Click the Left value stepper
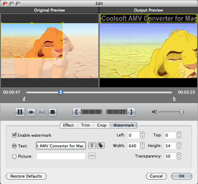 click(x=142, y=135)
